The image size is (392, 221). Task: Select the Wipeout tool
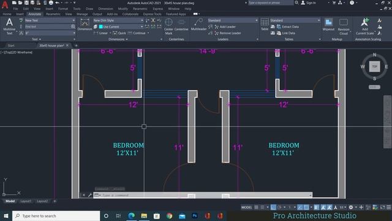tap(328, 25)
